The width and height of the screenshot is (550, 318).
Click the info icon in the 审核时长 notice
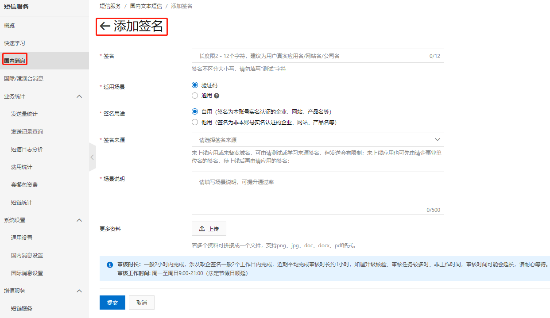pyautogui.click(x=110, y=264)
